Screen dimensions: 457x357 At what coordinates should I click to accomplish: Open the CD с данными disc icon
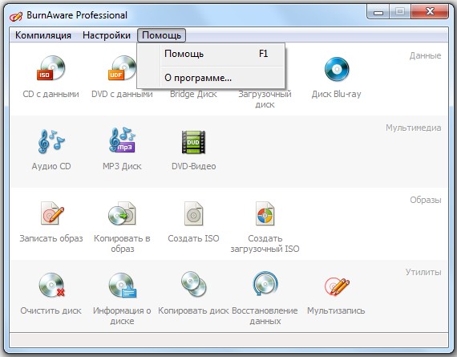tap(51, 68)
